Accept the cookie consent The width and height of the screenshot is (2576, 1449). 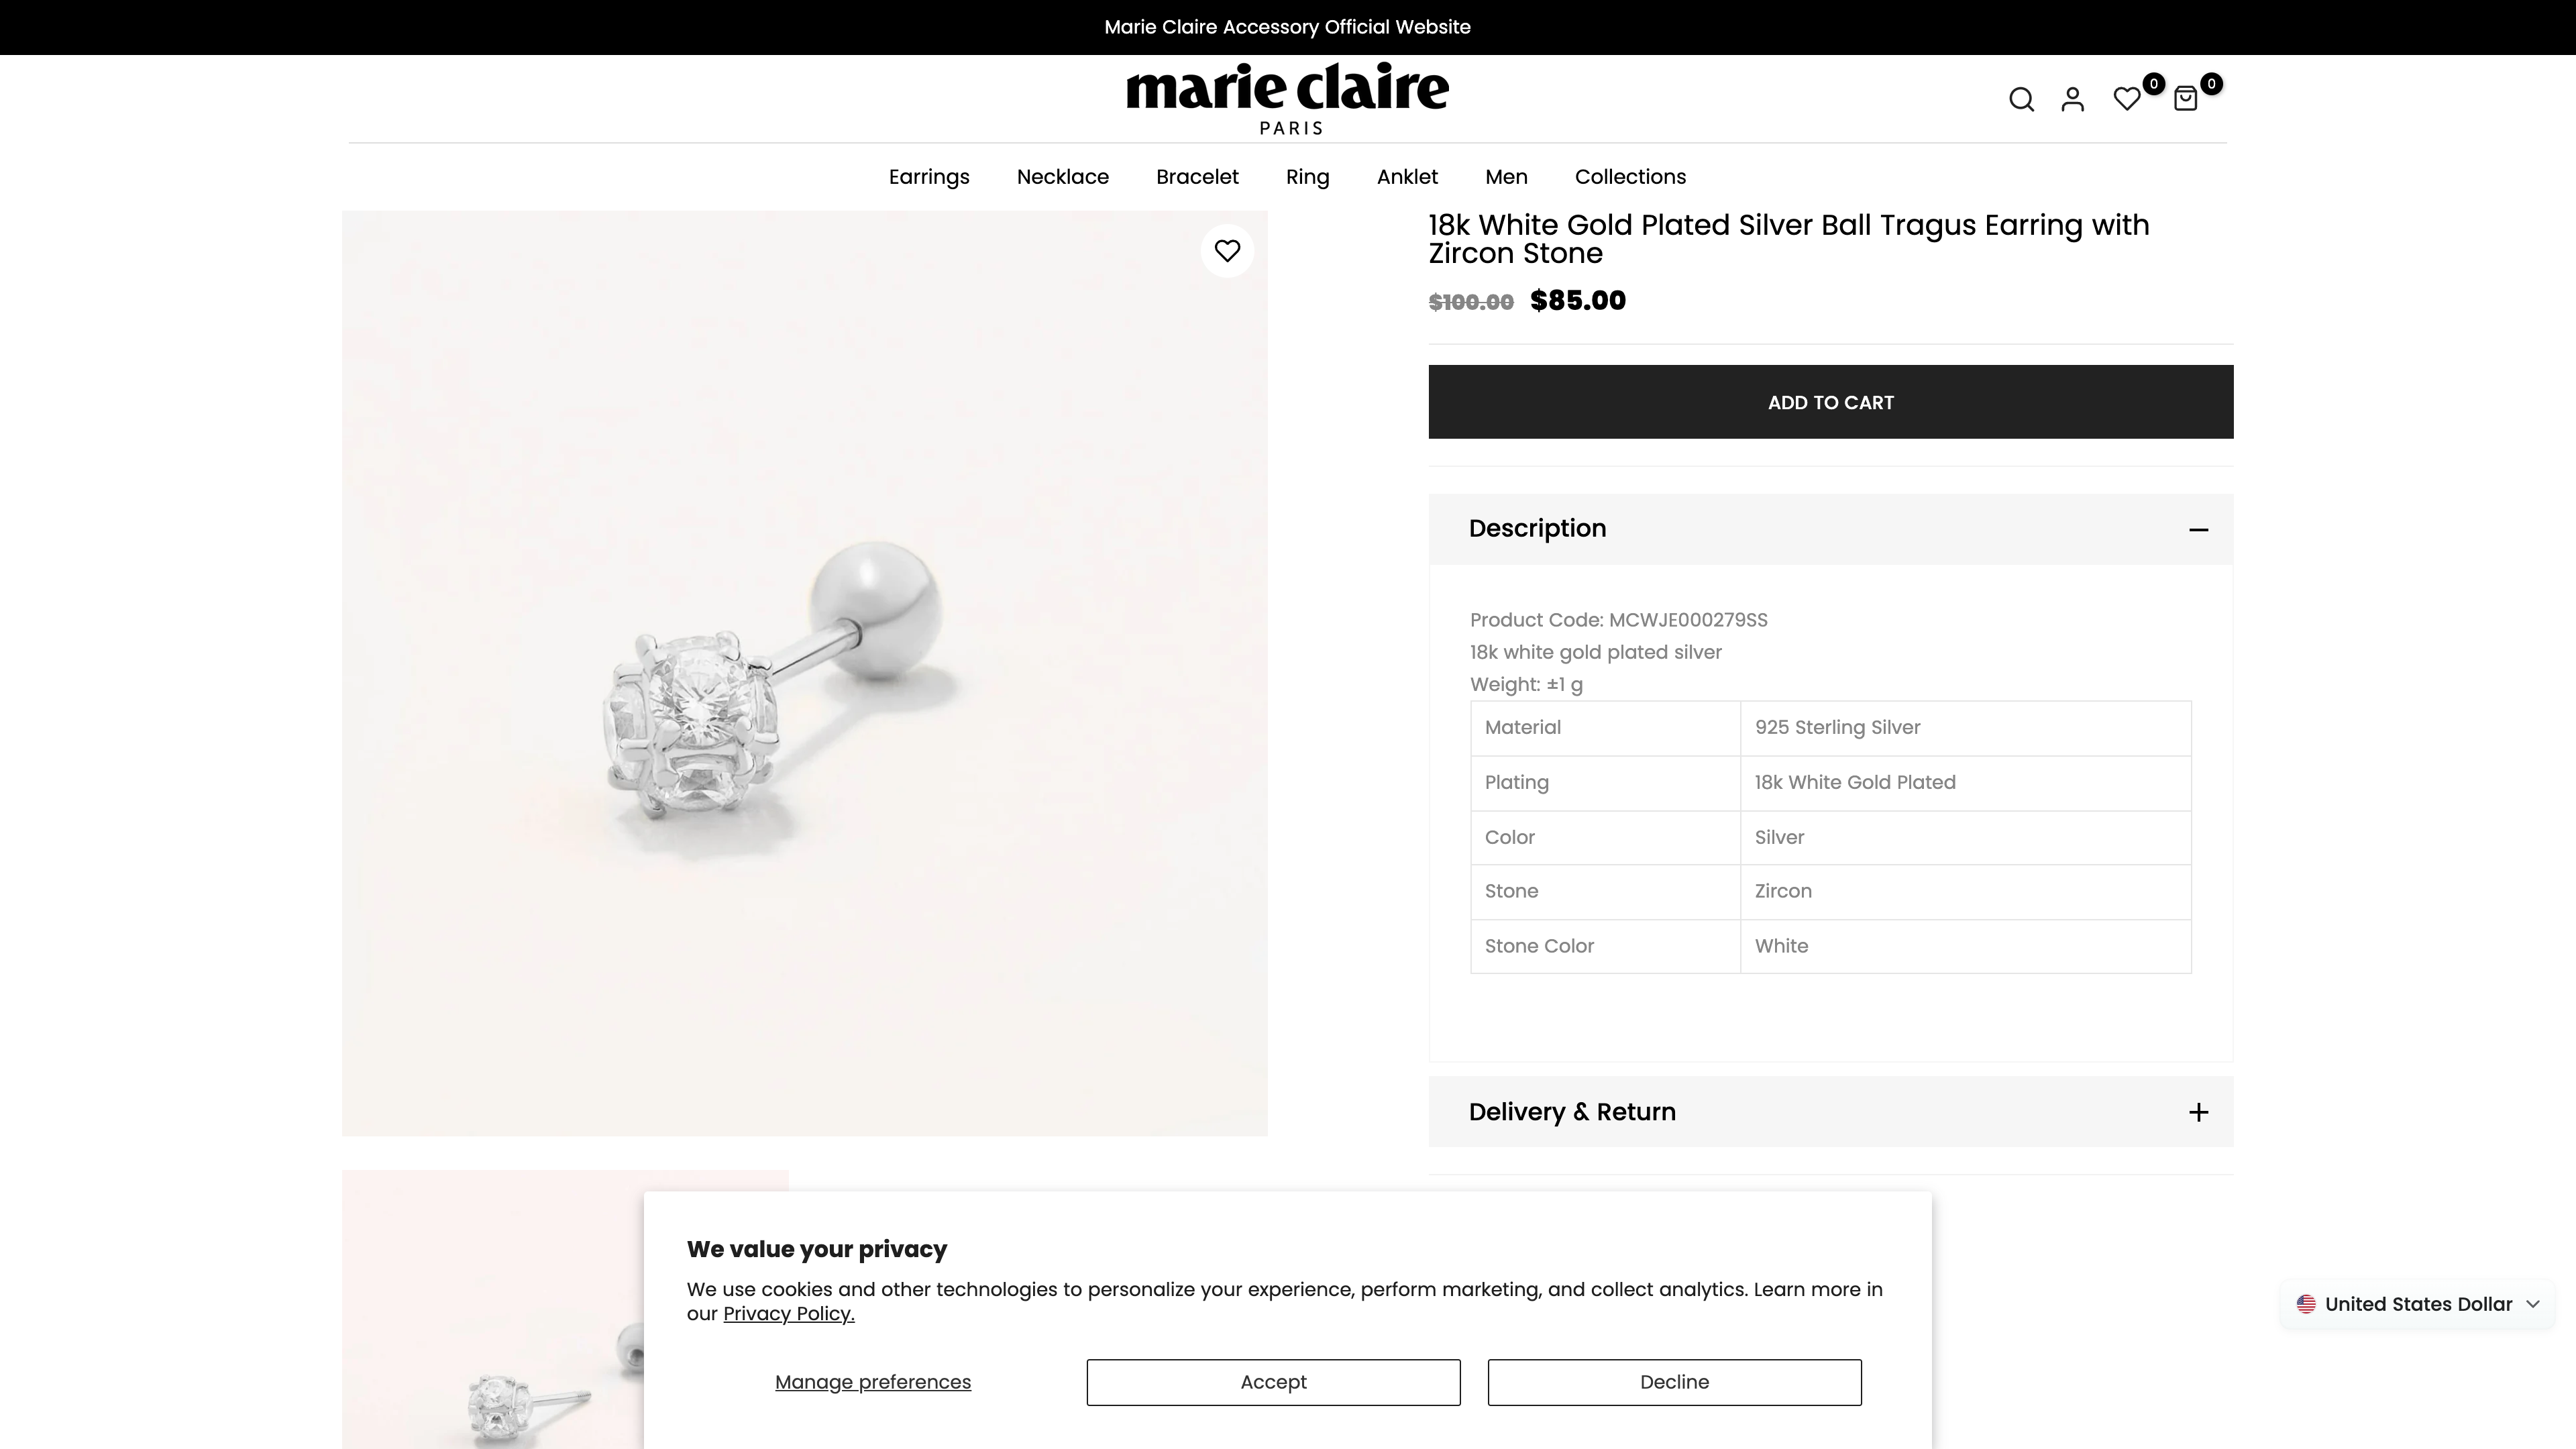[1272, 1382]
